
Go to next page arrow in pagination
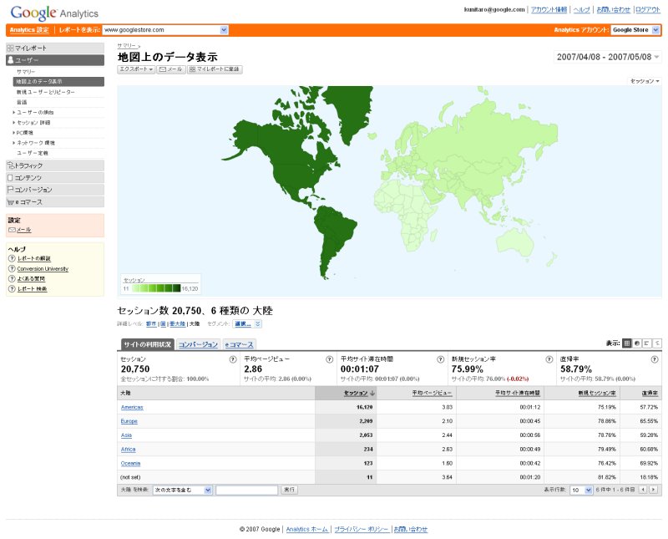[x=653, y=490]
